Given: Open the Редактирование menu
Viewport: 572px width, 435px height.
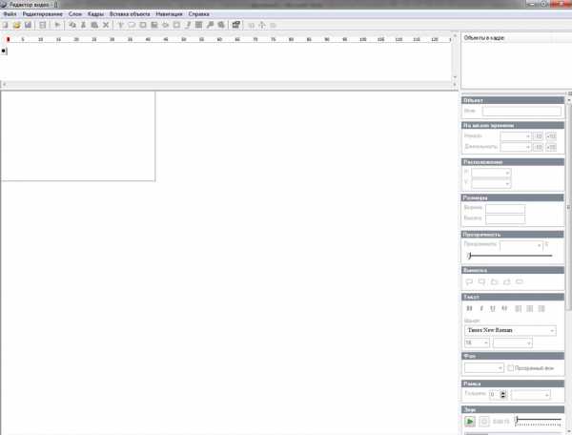Looking at the screenshot, I should tap(43, 14).
